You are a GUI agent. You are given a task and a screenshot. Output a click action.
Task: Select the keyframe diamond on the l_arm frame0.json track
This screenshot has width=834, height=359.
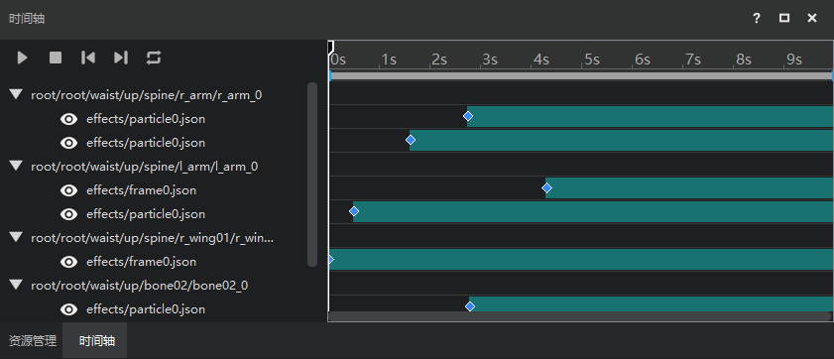point(546,187)
